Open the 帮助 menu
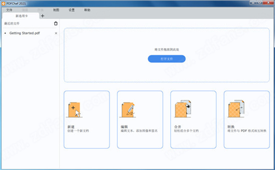275x170 pixels. coord(87,10)
